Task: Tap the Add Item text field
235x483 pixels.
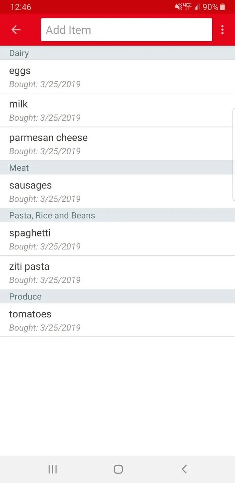Action: point(126,29)
